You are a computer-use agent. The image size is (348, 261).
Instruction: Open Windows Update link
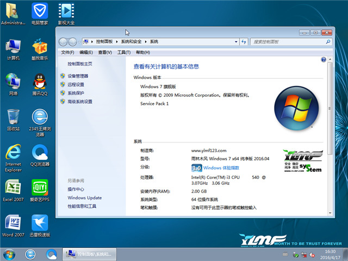click(x=85, y=198)
